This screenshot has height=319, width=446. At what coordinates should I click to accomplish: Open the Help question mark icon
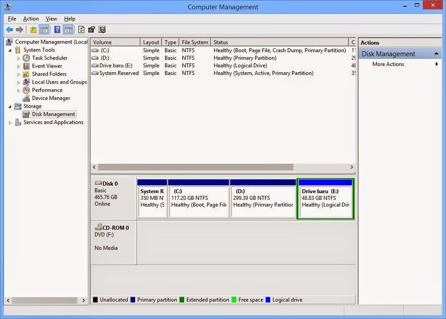57,29
